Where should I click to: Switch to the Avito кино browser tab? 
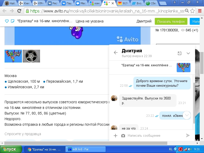click(x=95, y=3)
